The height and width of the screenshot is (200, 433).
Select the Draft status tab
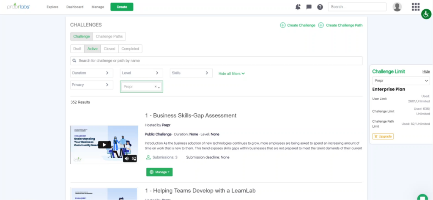coord(77,49)
